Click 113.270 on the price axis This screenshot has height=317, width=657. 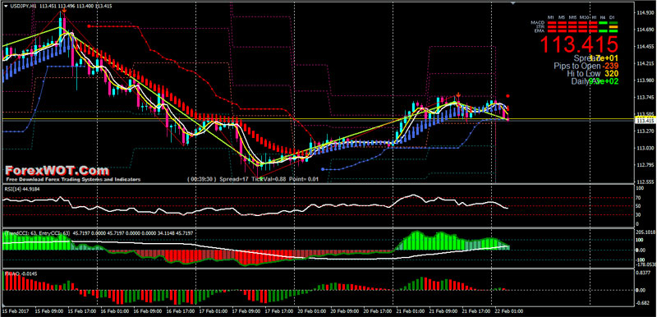click(x=645, y=131)
